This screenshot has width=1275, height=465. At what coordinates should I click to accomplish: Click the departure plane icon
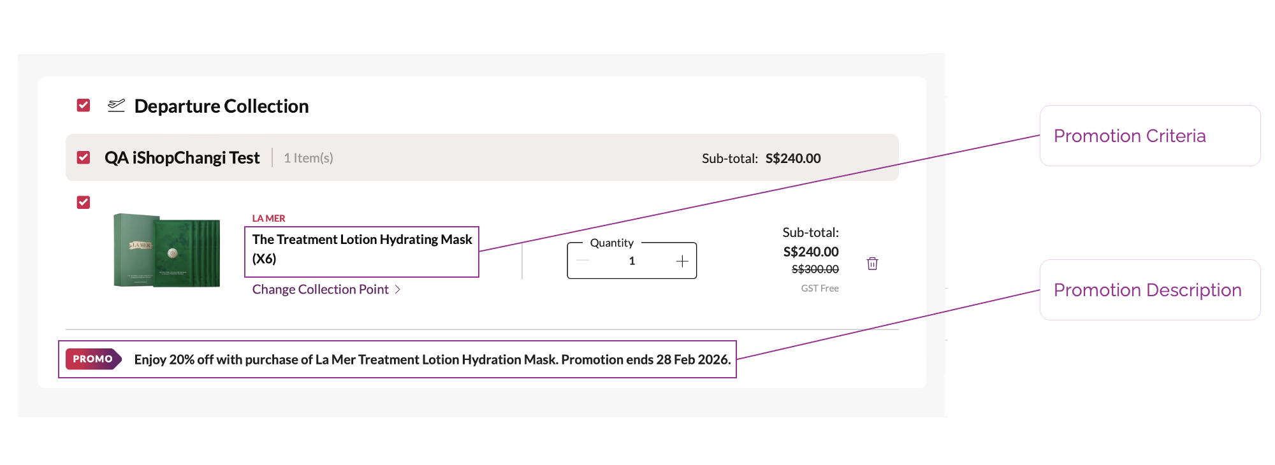(x=116, y=106)
